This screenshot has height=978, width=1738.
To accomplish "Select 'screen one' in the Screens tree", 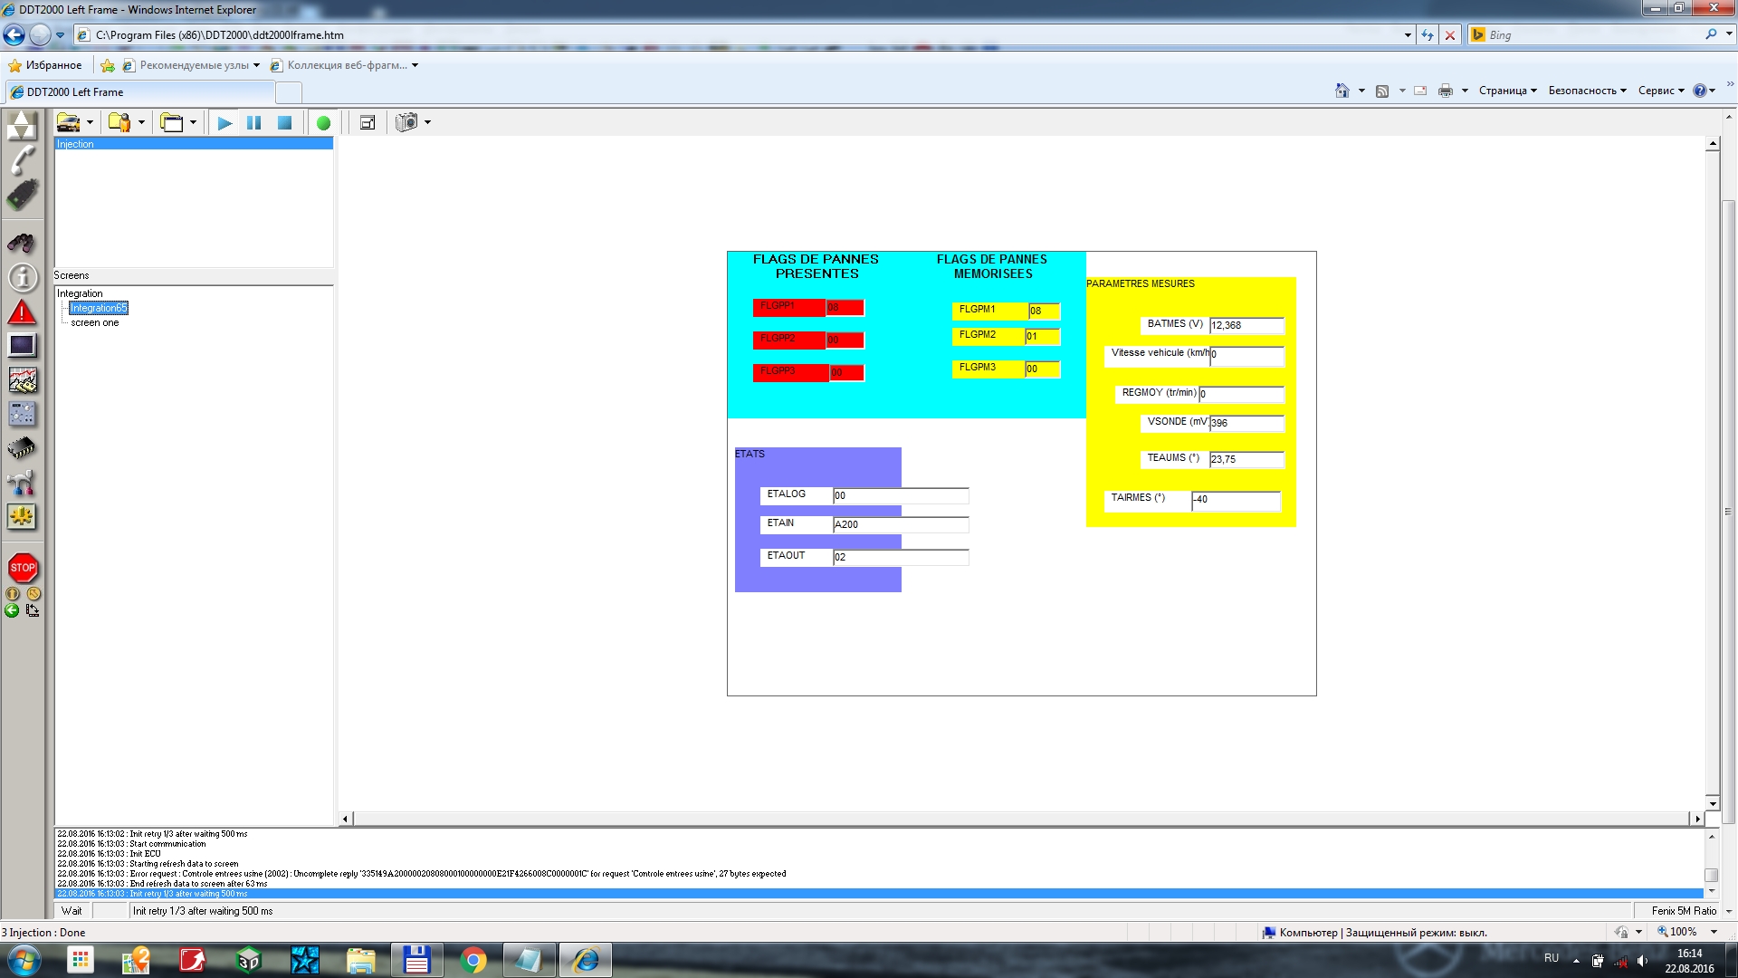I will [95, 322].
